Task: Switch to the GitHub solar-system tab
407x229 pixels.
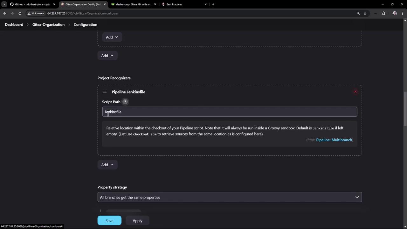Action: tap(32, 4)
